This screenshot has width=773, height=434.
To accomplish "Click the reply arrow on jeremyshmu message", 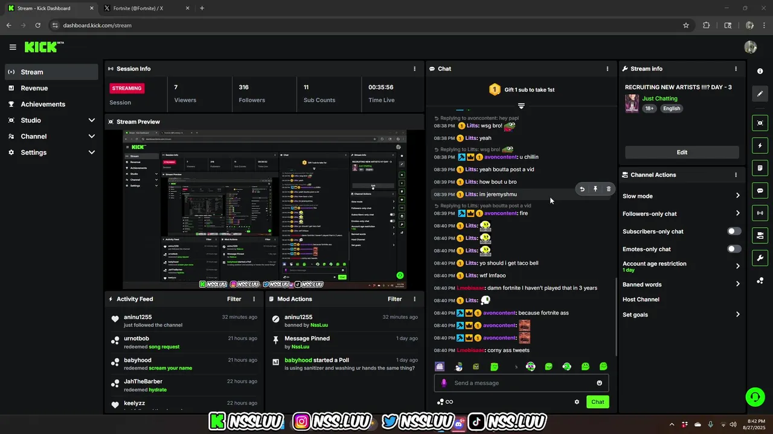I will tap(582, 189).
